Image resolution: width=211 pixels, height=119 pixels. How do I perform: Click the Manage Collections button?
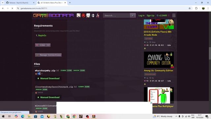click(48, 55)
